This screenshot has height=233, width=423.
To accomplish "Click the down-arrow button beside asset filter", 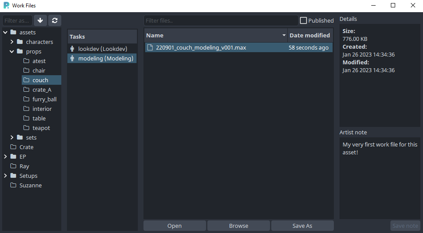I will [40, 20].
